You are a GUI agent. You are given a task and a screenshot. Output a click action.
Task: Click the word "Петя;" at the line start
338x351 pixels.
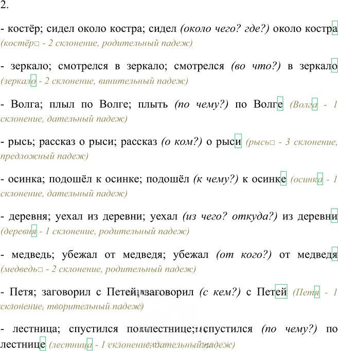(x=23, y=292)
